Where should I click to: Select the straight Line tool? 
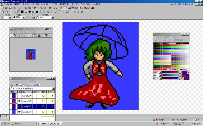click(15, 12)
